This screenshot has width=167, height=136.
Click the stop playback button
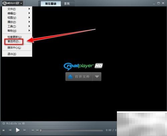click(4, 130)
